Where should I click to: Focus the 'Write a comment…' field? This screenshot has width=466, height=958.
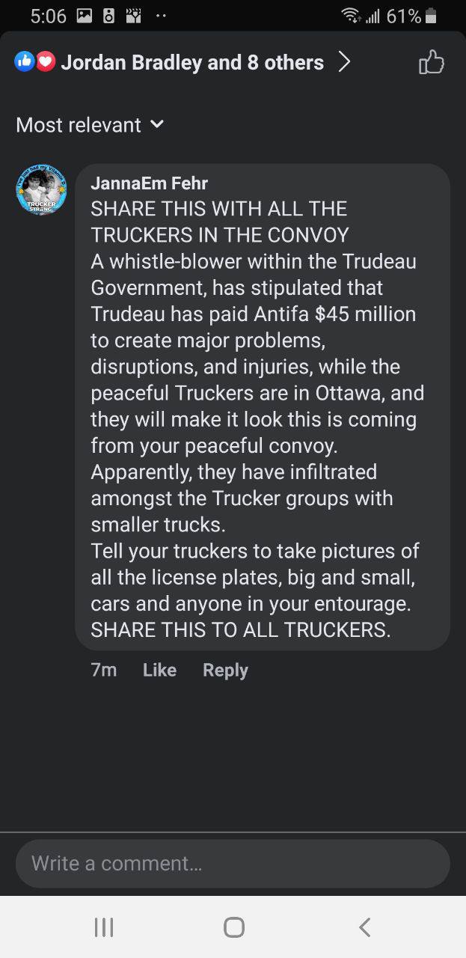click(x=233, y=863)
